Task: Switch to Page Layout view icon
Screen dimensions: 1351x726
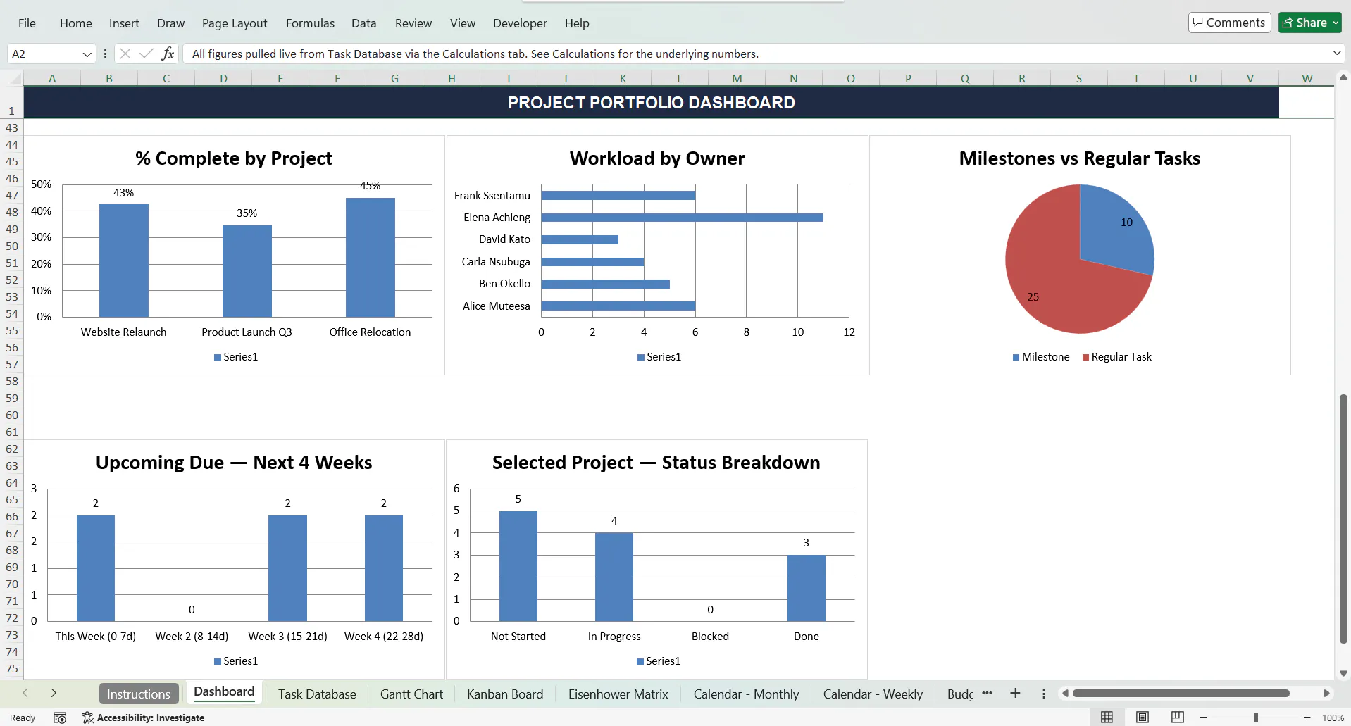Action: pyautogui.click(x=1143, y=717)
